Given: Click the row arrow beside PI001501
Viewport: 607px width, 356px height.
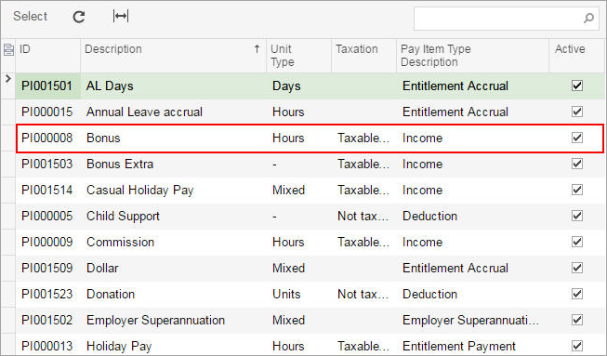Looking at the screenshot, I should click(x=8, y=79).
